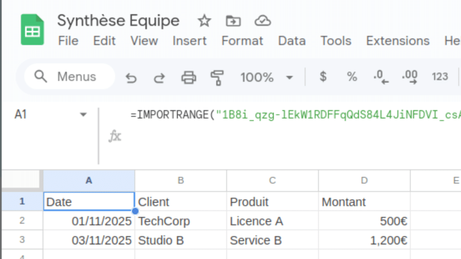461x259 pixels.
Task: Check cloud save status icon
Action: [262, 21]
